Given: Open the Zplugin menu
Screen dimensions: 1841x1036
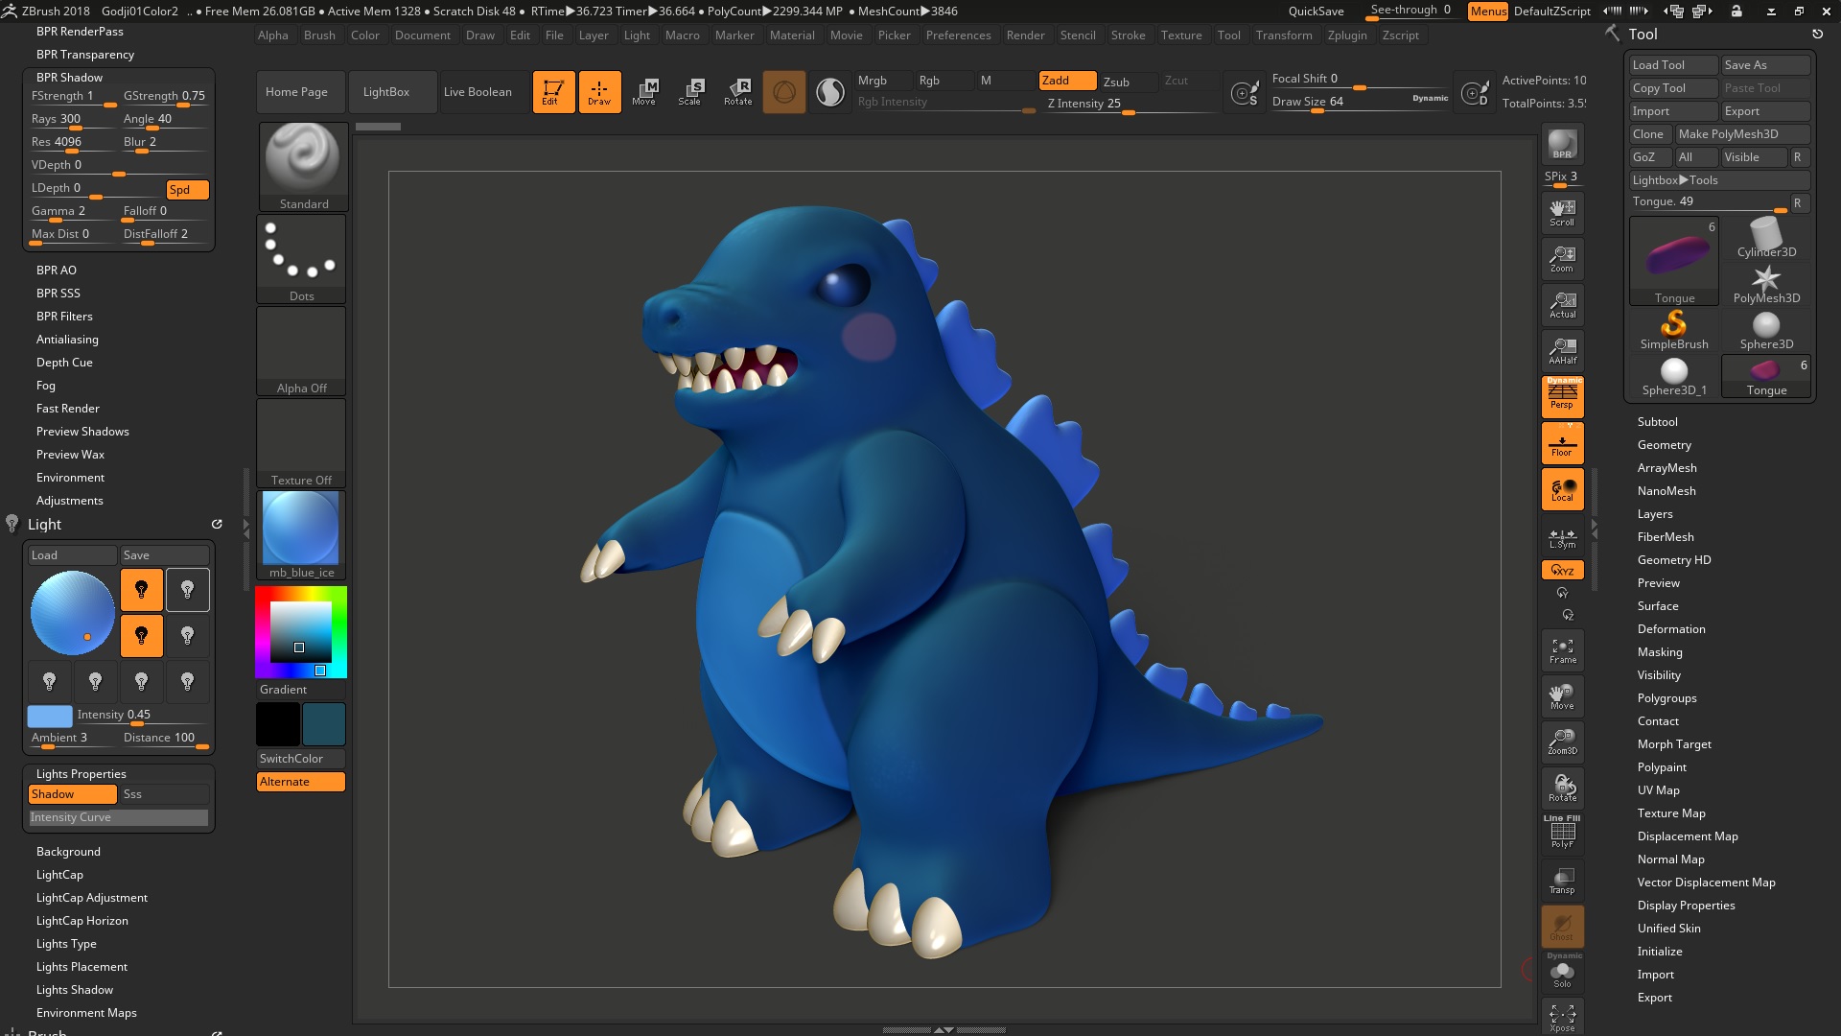Looking at the screenshot, I should pyautogui.click(x=1346, y=35).
